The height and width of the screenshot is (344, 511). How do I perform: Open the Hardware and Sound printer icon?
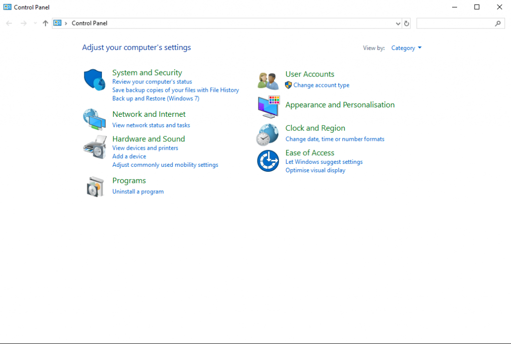click(95, 147)
